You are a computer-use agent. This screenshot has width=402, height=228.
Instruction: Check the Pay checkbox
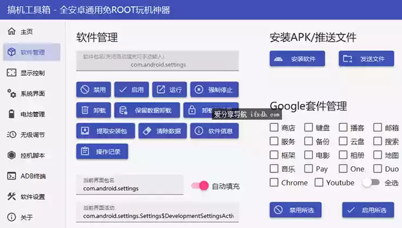click(x=309, y=169)
